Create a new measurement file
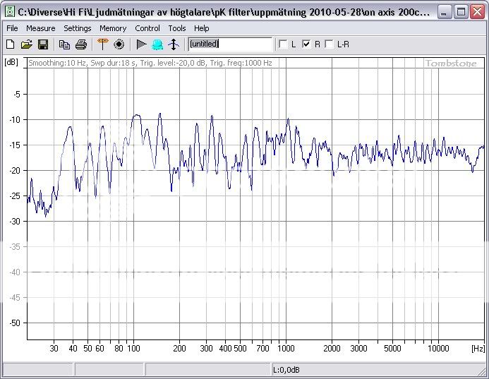489x379 pixels. [10, 44]
